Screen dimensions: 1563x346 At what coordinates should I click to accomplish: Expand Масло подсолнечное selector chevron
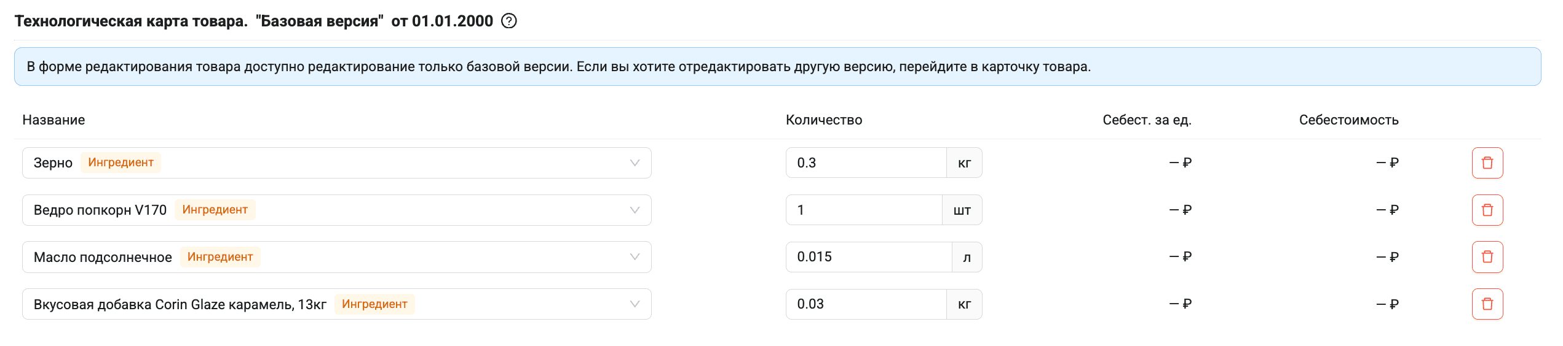click(x=635, y=256)
